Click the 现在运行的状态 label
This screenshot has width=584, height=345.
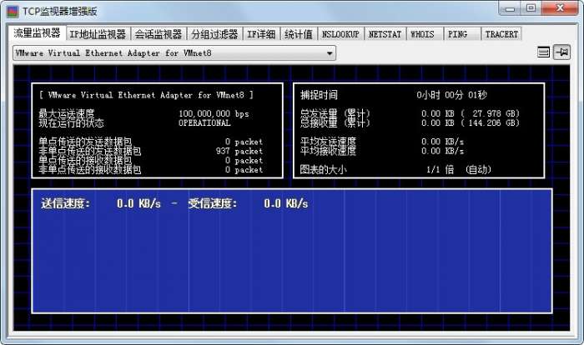(x=71, y=122)
